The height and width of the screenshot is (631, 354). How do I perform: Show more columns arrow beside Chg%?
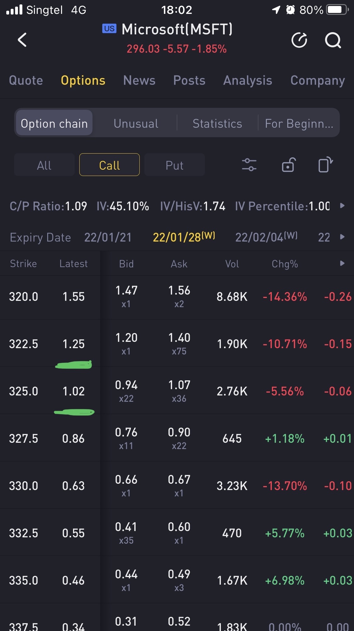(x=342, y=264)
